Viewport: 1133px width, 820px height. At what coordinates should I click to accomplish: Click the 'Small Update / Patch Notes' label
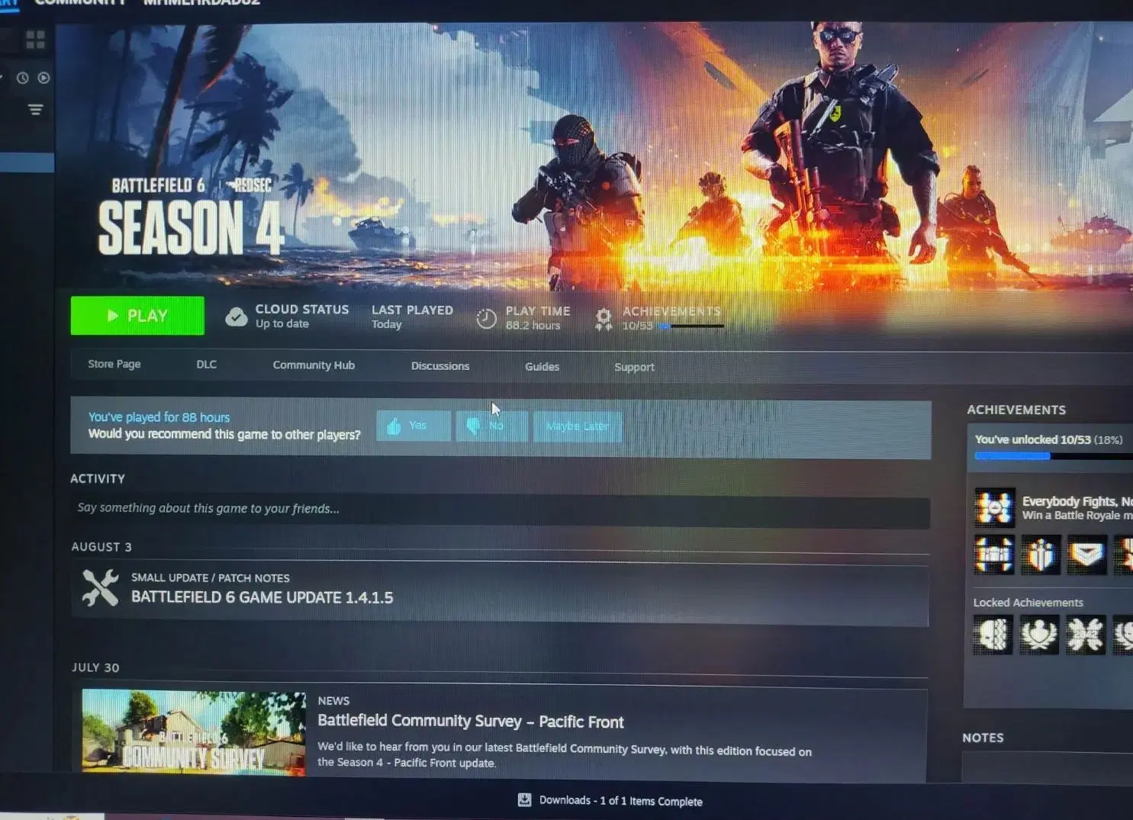tap(211, 578)
